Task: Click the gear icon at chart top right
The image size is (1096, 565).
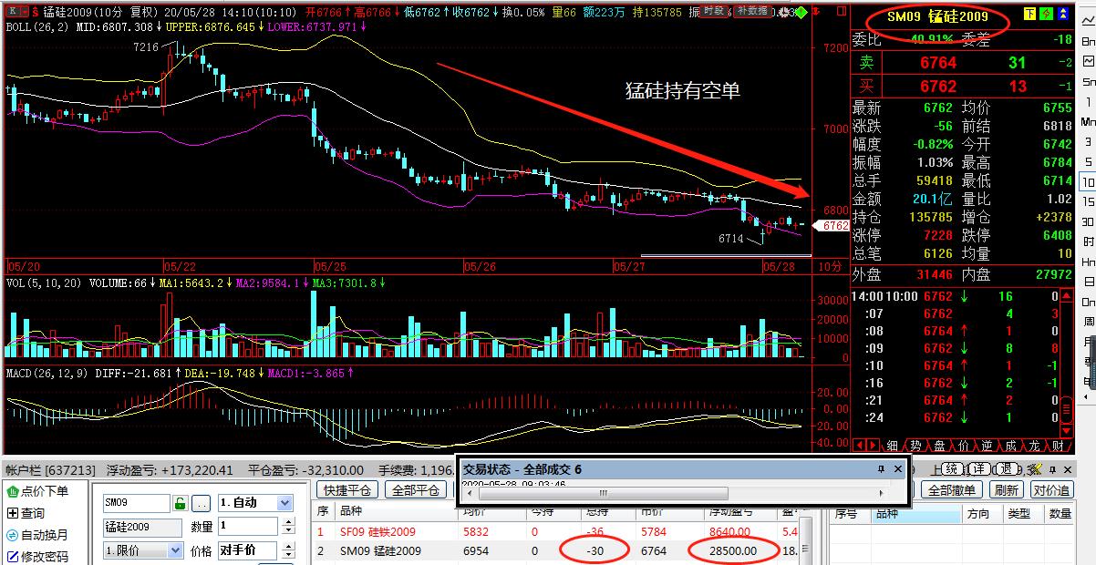Action: [782, 12]
